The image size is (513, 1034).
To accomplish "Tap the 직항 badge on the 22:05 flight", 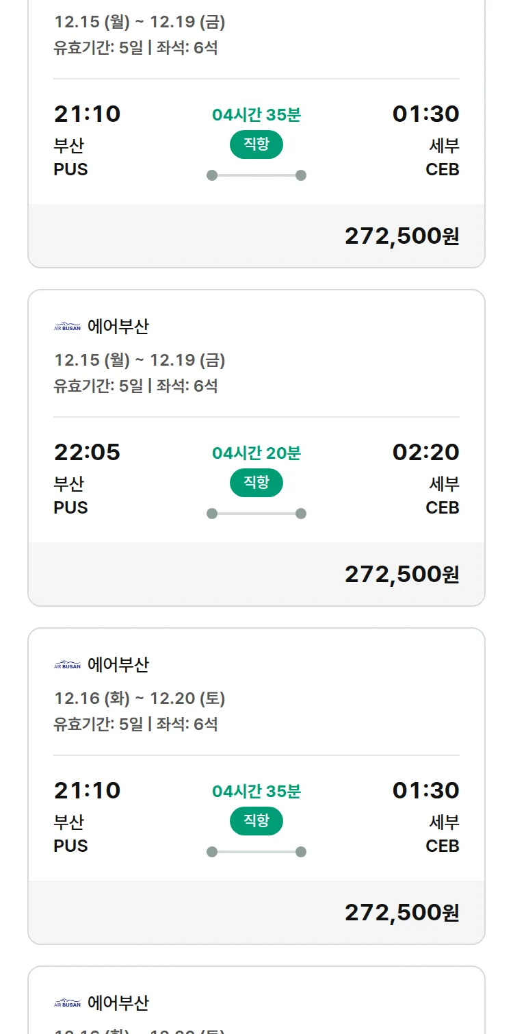I will tap(256, 483).
